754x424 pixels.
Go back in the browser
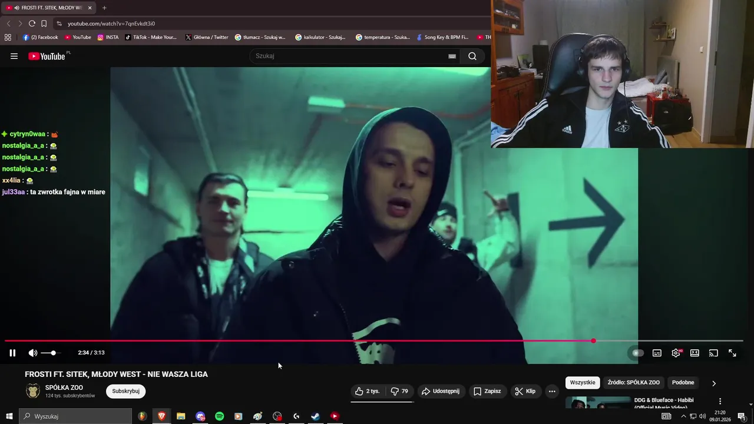(8, 24)
